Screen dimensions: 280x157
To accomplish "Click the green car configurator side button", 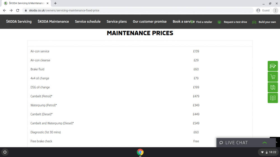I will (x=273, y=66).
